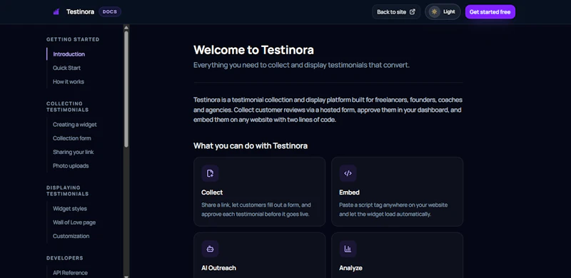Click the COLLECTING TESTIMONIALS section label
This screenshot has width=571, height=278.
coord(67,107)
